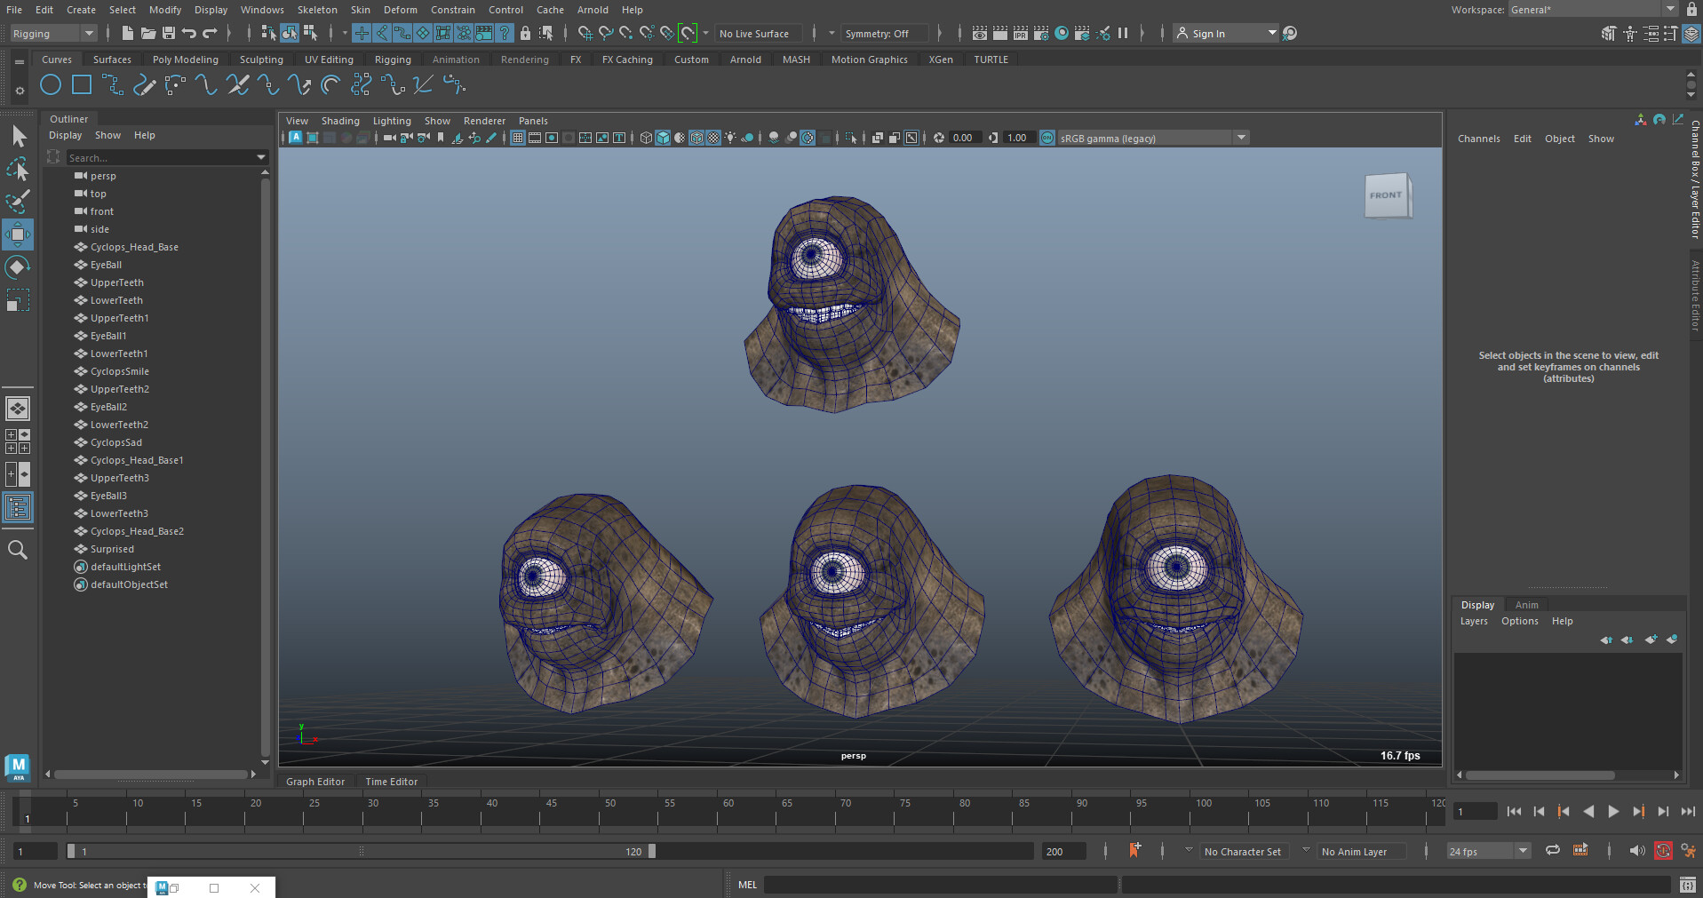
Task: Toggle the exposure gamma ON button
Action: [x=1046, y=138]
